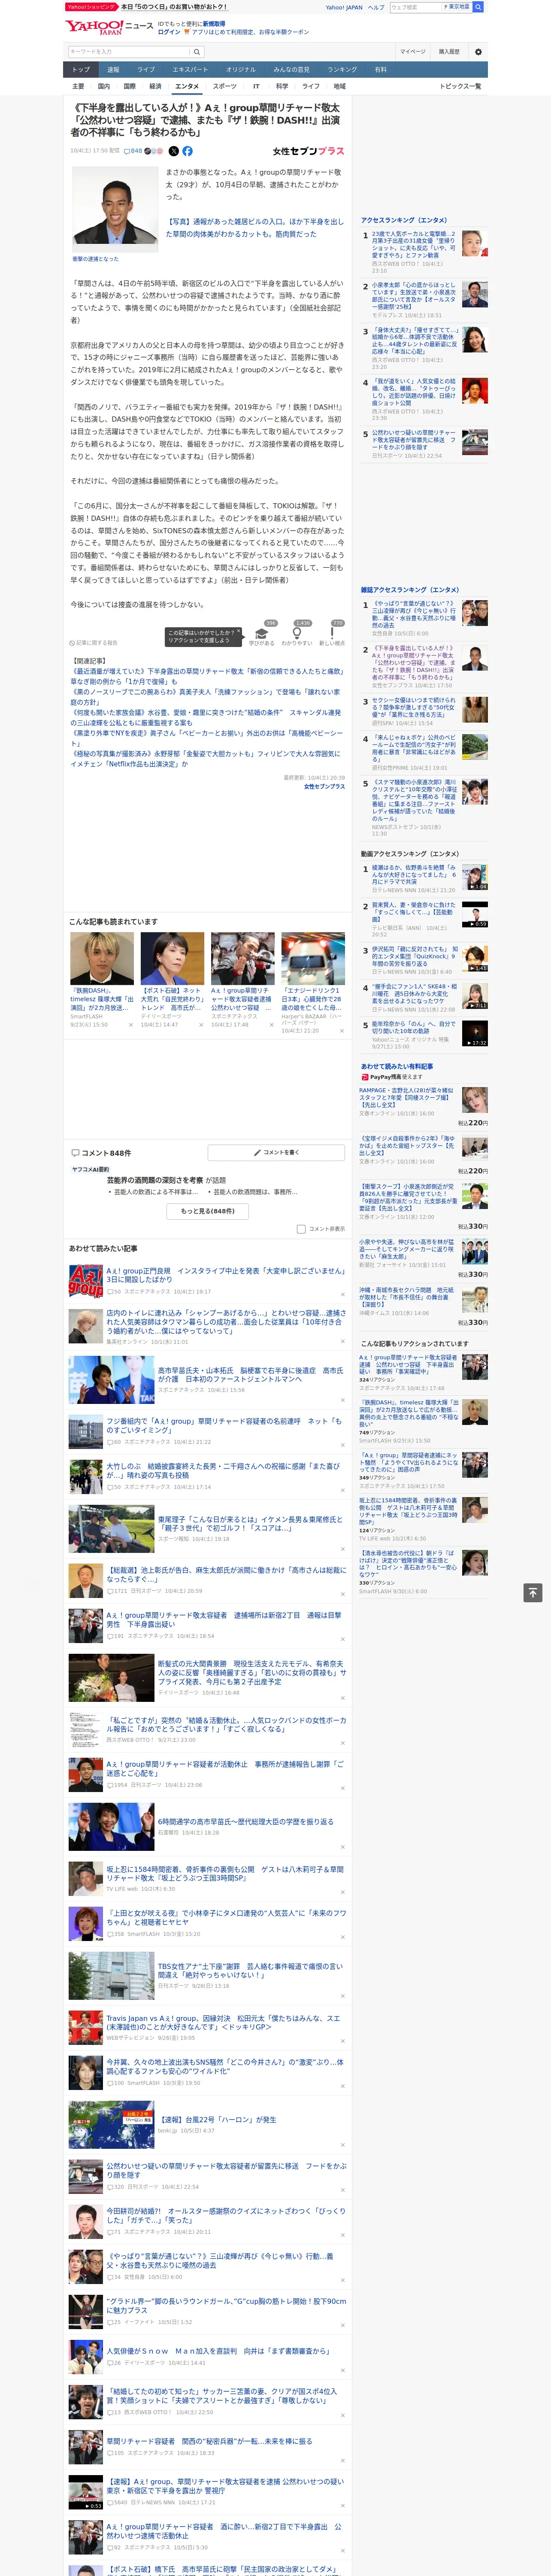Focus the ウェブ検索 input field
The height and width of the screenshot is (2576, 551).
416,7
